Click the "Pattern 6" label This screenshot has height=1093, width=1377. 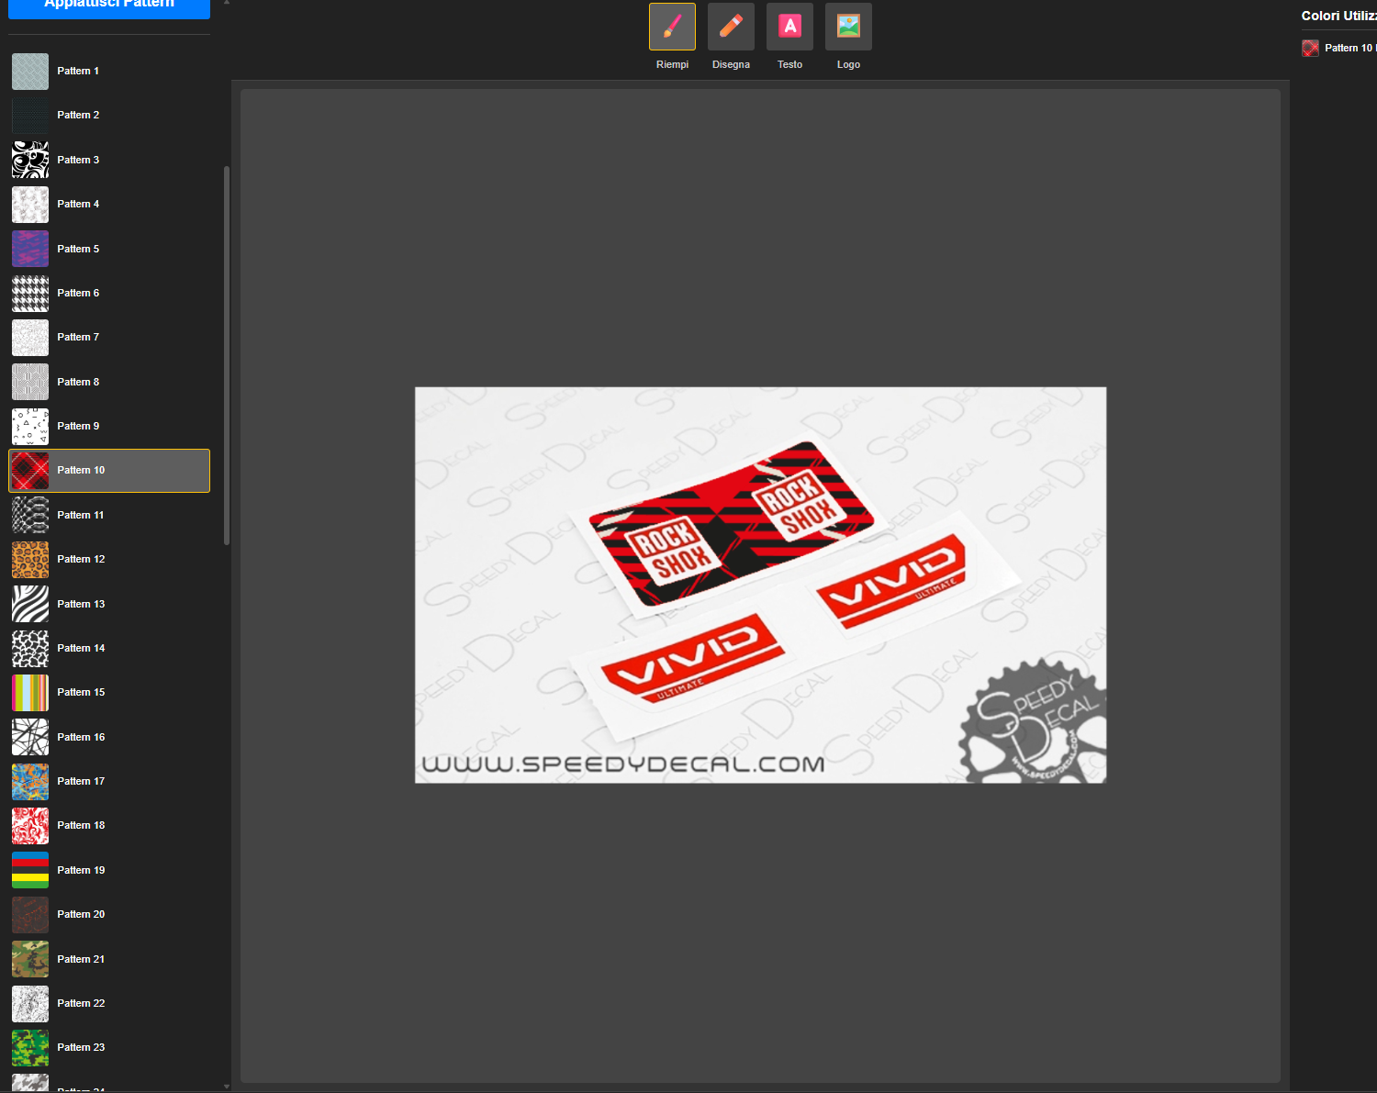coord(78,293)
